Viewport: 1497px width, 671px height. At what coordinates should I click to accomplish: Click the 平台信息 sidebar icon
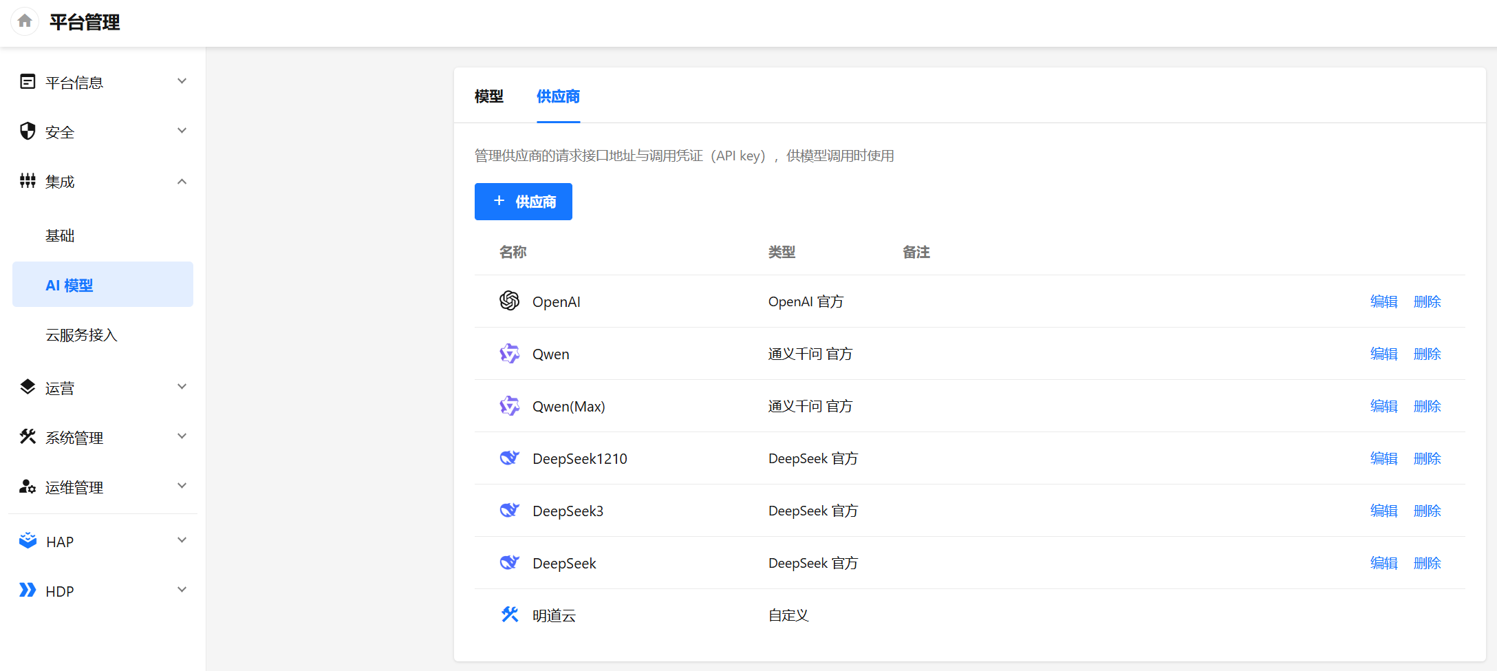[x=28, y=82]
